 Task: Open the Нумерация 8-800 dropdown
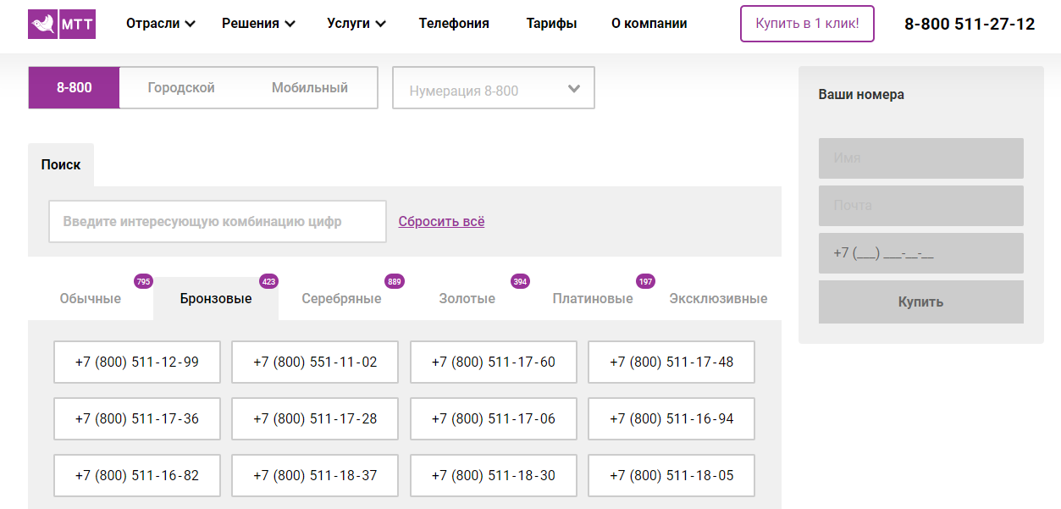click(493, 89)
